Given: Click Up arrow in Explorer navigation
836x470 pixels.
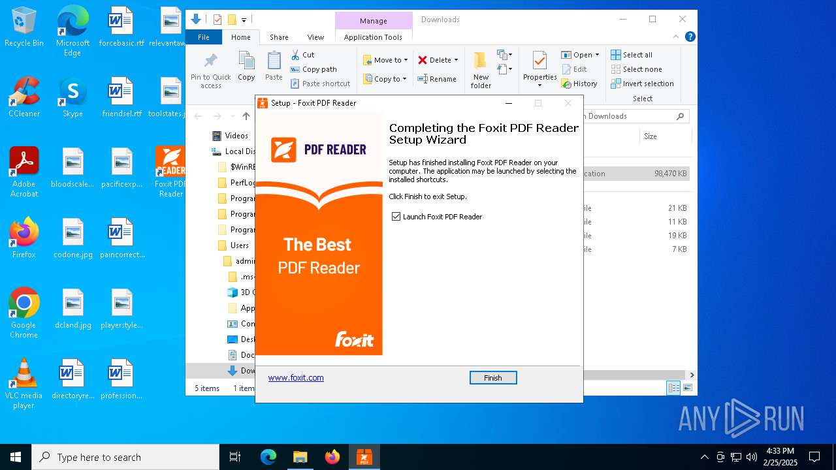Looking at the screenshot, I should pos(246,116).
